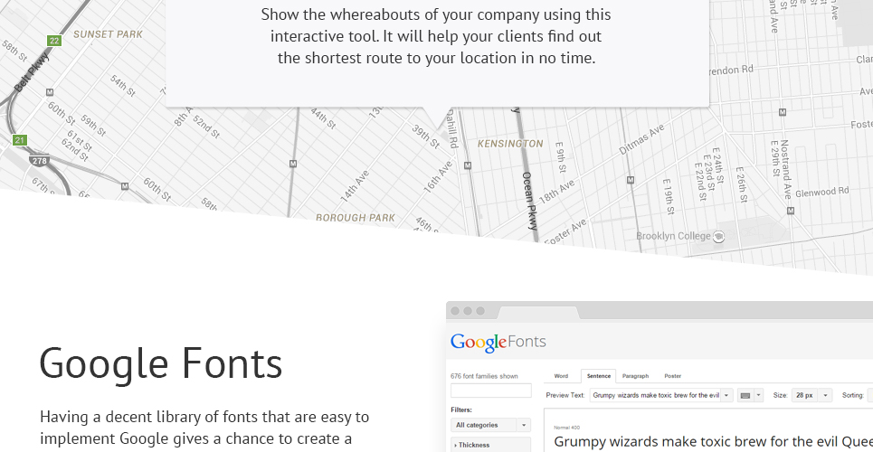Viewport: 873px width, 452px height.
Task: Switch to the Word preview tab
Action: click(x=561, y=376)
